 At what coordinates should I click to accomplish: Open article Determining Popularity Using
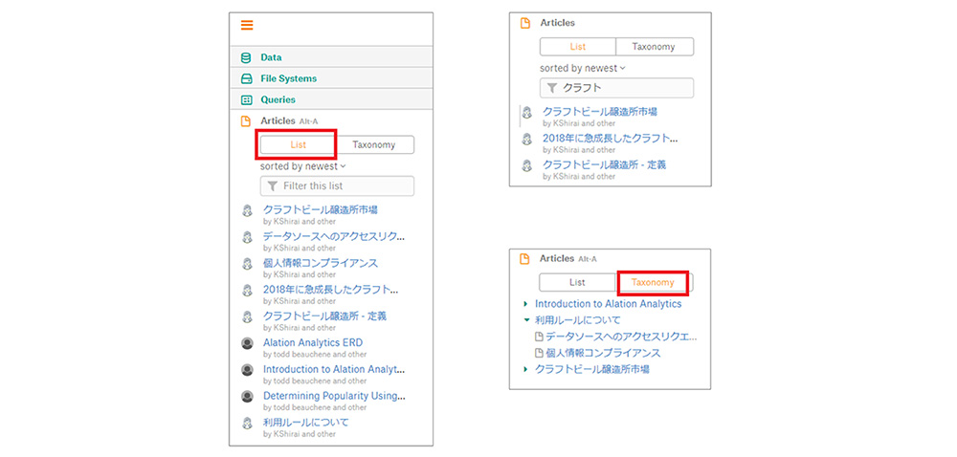(x=333, y=395)
